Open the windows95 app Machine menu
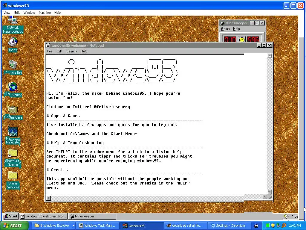This screenshot has height=230, width=306. 45,13
